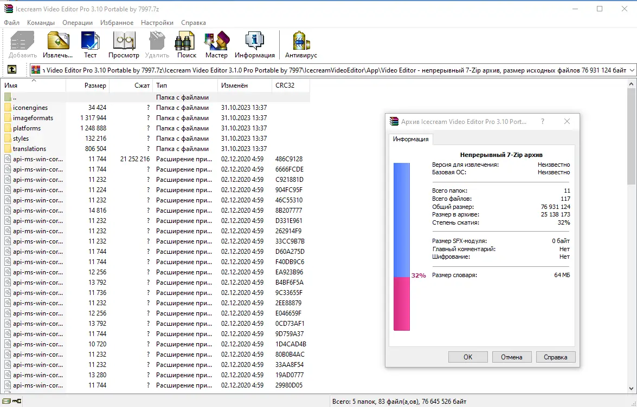Click OK in the archive dialog
The image size is (637, 407).
pyautogui.click(x=468, y=357)
